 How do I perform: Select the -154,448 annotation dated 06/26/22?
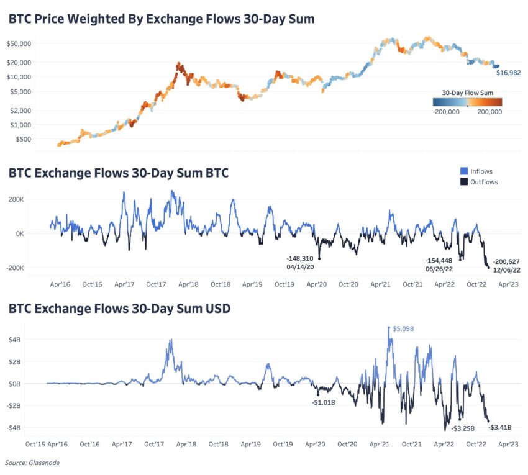point(440,265)
